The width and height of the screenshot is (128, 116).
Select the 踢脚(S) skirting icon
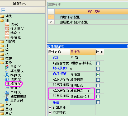[7, 75]
